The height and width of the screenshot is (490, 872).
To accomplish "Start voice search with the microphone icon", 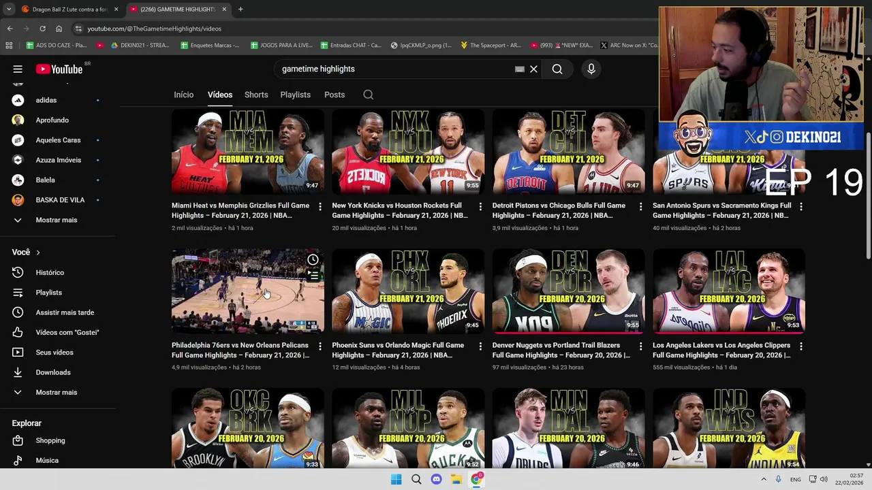I will point(591,69).
